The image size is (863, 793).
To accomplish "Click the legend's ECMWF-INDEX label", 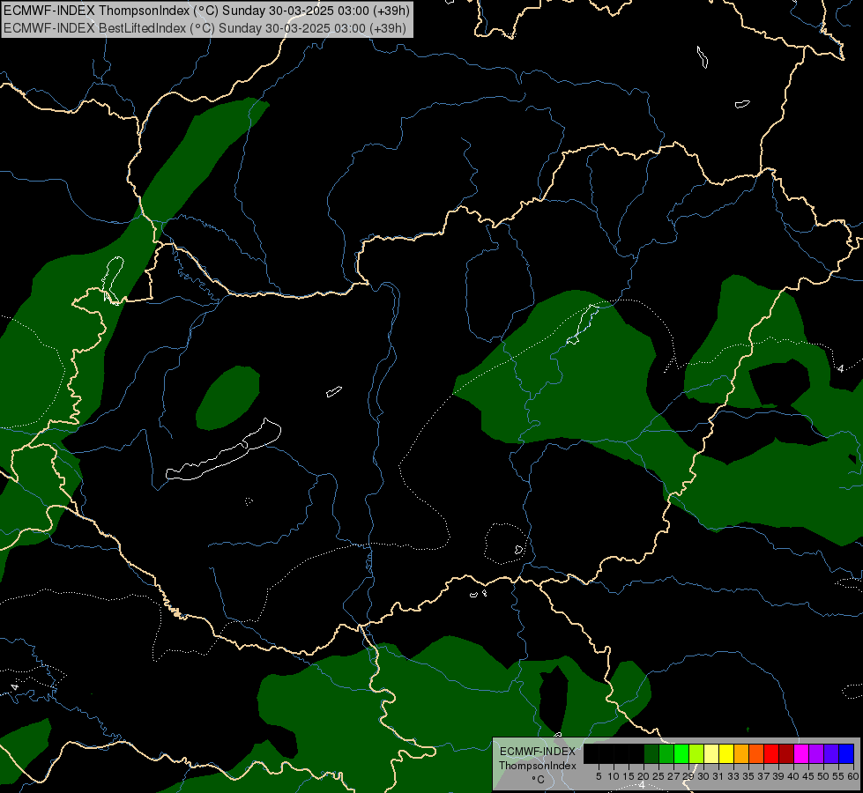I will tap(537, 752).
